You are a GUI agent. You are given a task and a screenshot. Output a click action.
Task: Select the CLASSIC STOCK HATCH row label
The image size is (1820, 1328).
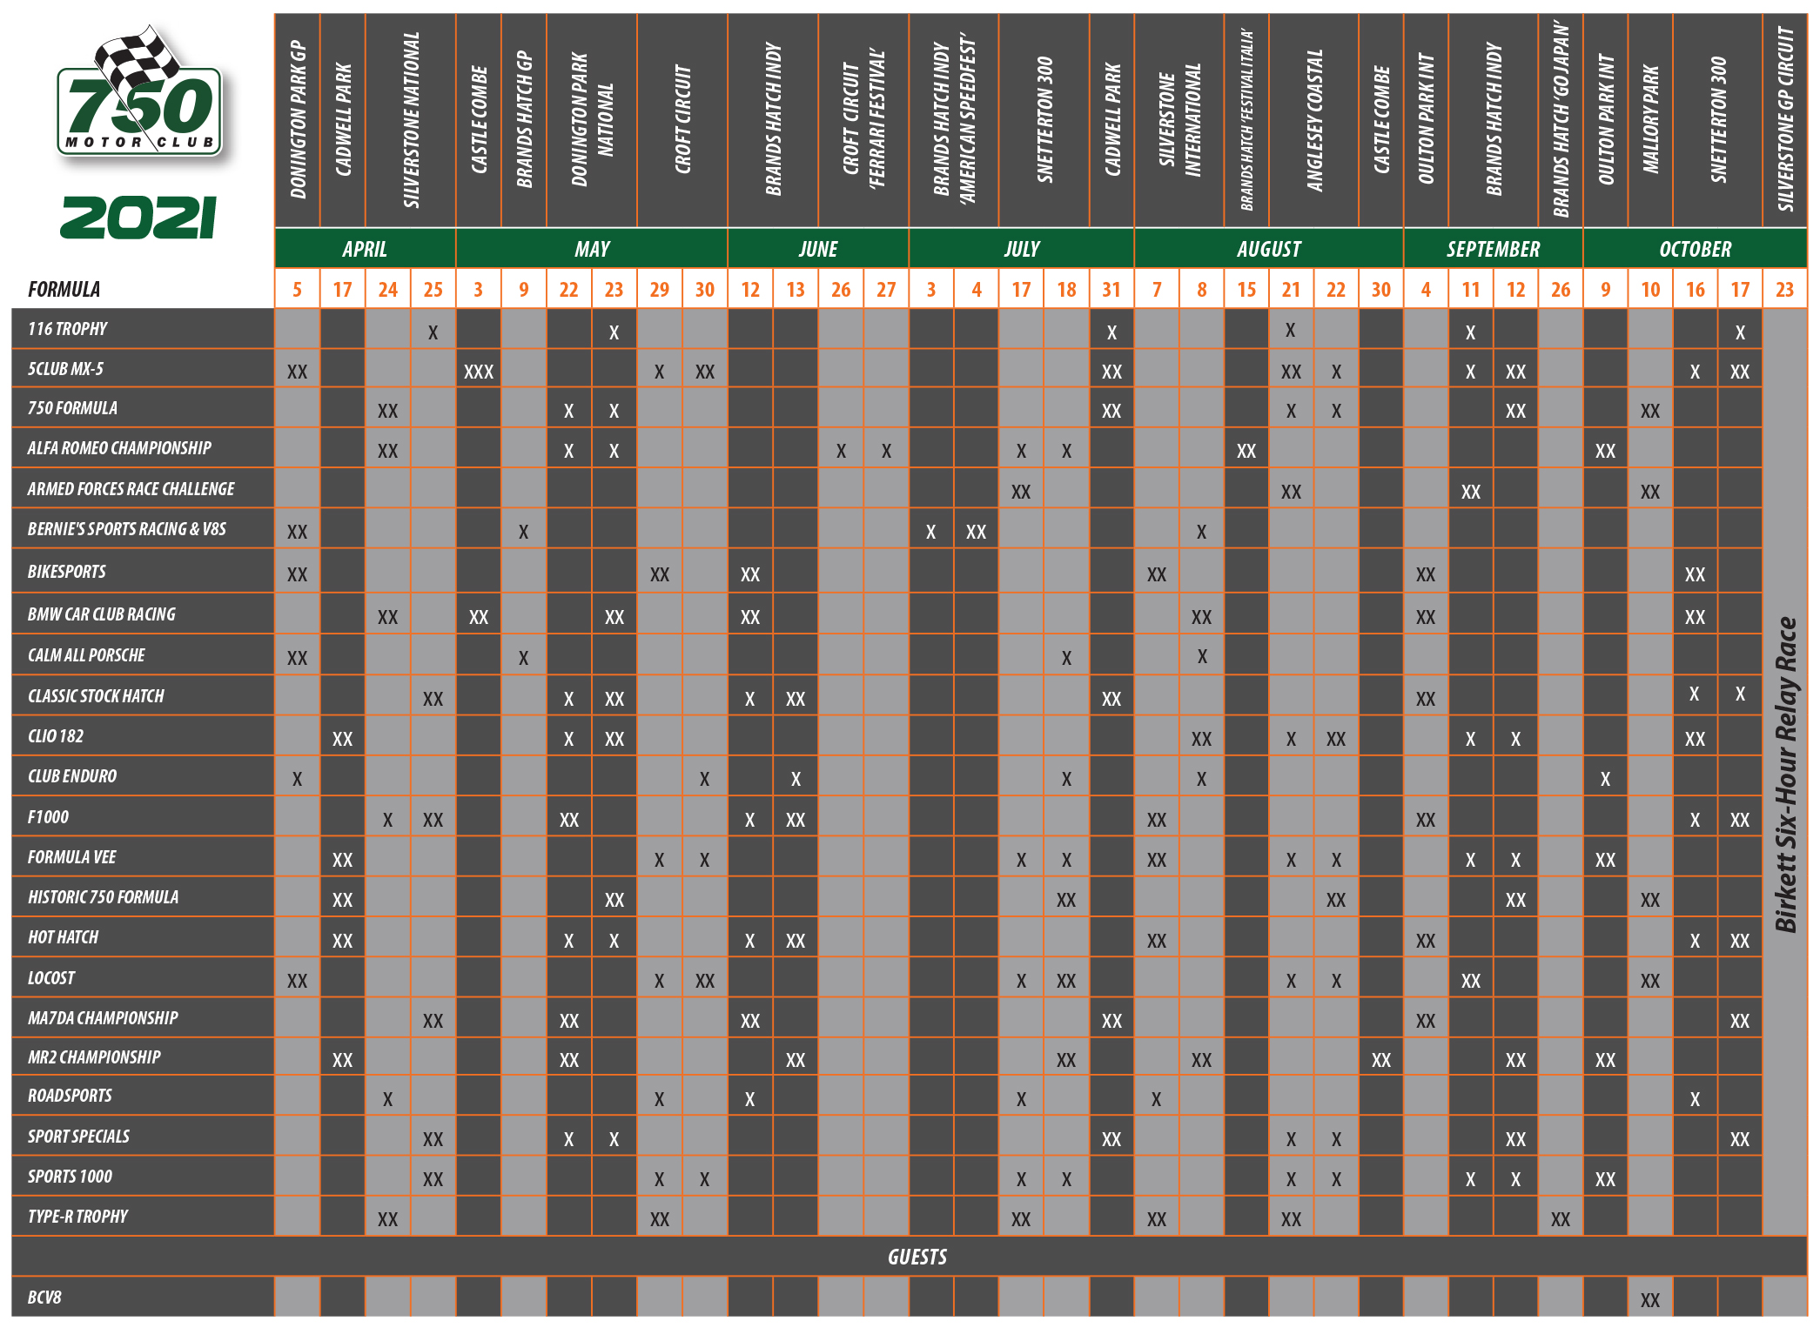[96, 696]
